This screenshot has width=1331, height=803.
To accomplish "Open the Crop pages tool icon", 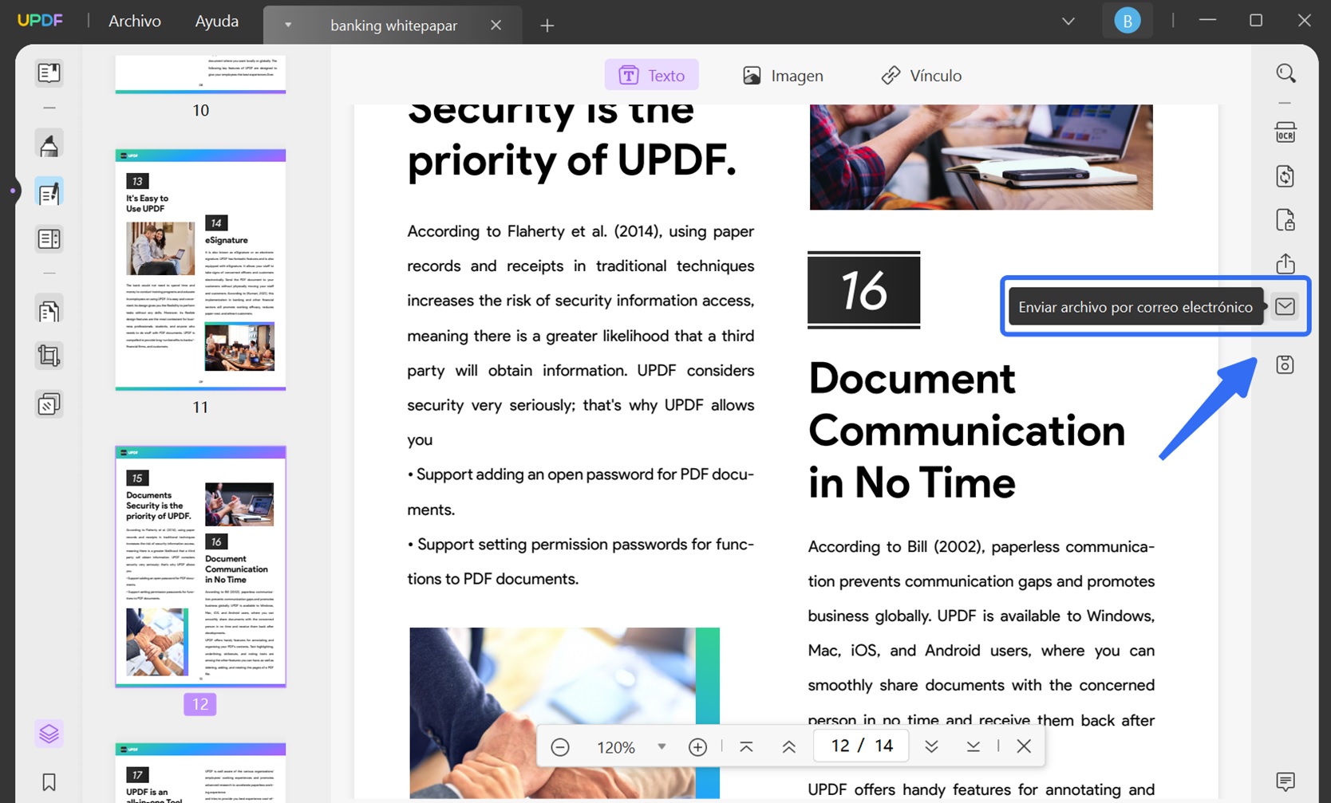I will pyautogui.click(x=49, y=356).
